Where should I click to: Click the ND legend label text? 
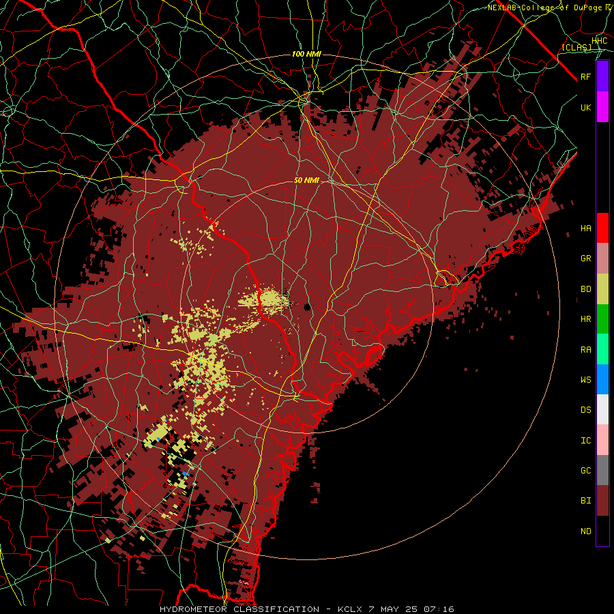pos(586,531)
